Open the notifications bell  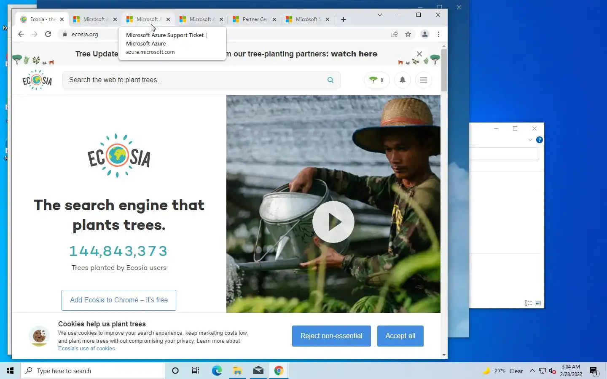pos(403,80)
